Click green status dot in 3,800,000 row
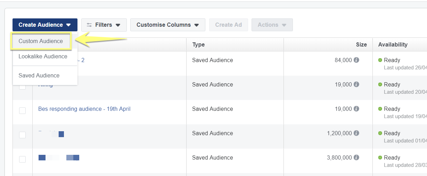 click(380, 158)
